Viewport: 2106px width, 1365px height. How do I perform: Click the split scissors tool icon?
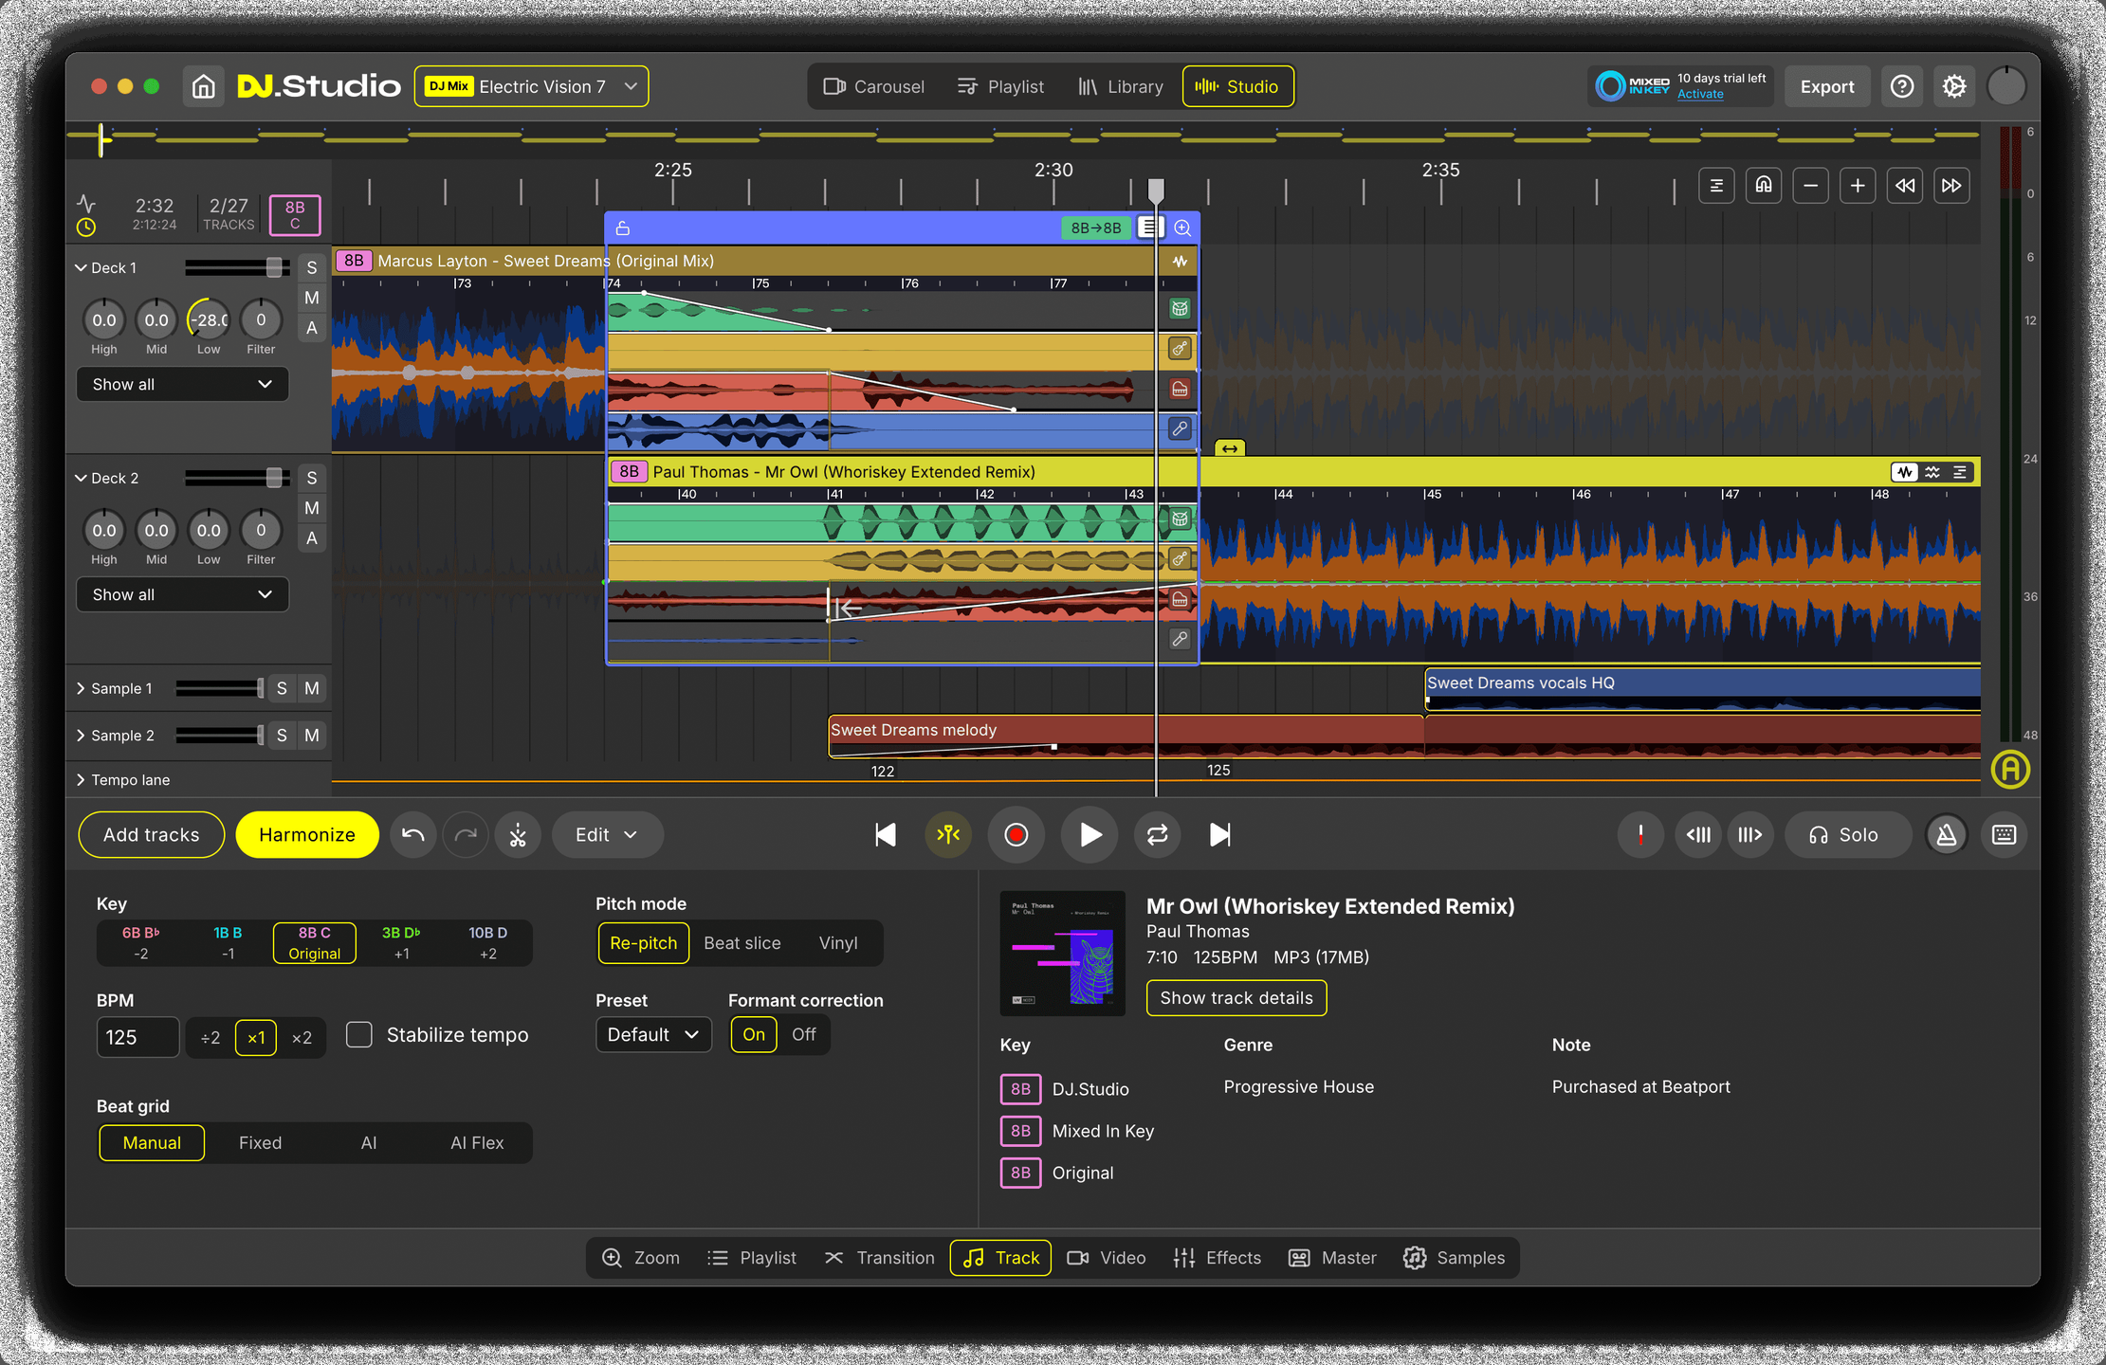[518, 835]
